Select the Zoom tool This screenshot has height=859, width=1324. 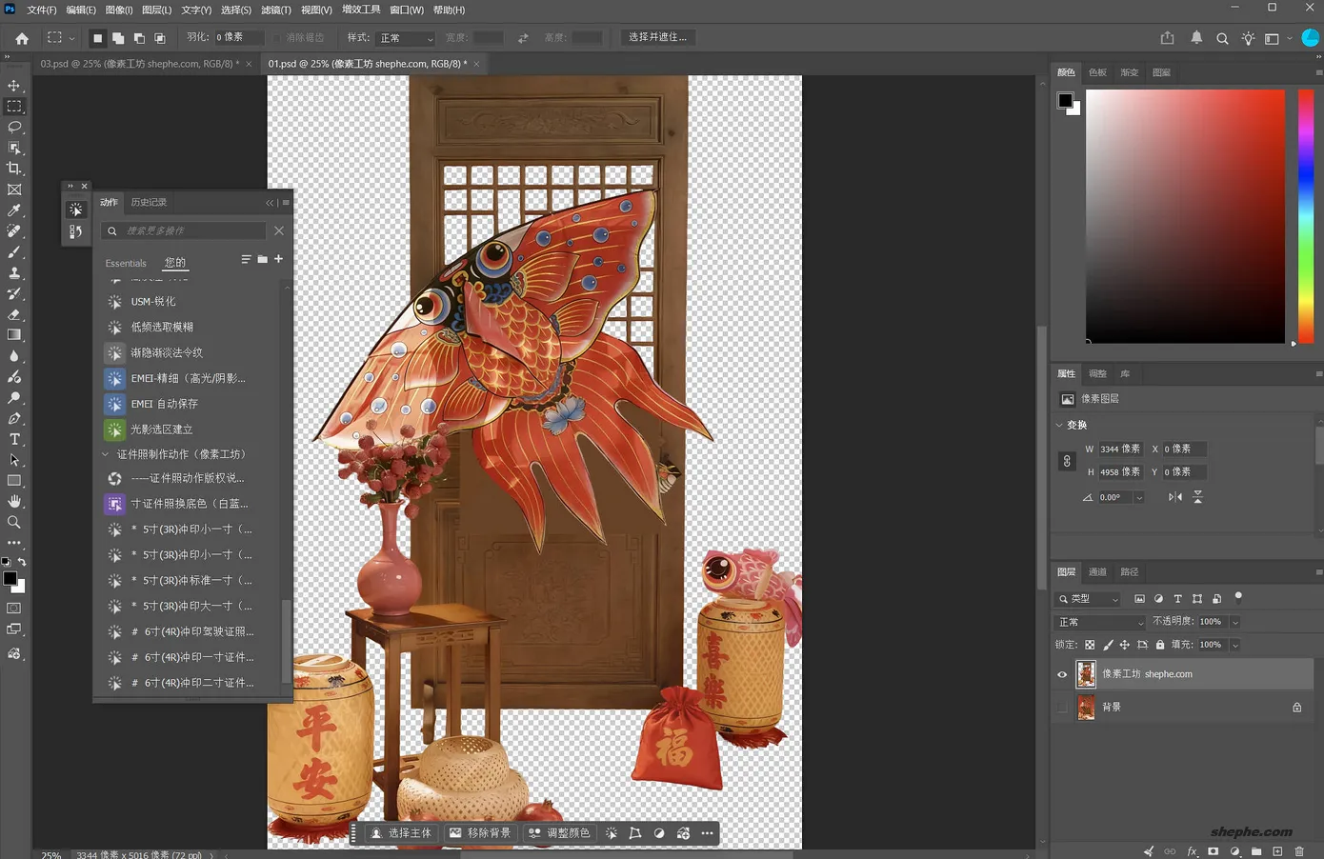14,522
